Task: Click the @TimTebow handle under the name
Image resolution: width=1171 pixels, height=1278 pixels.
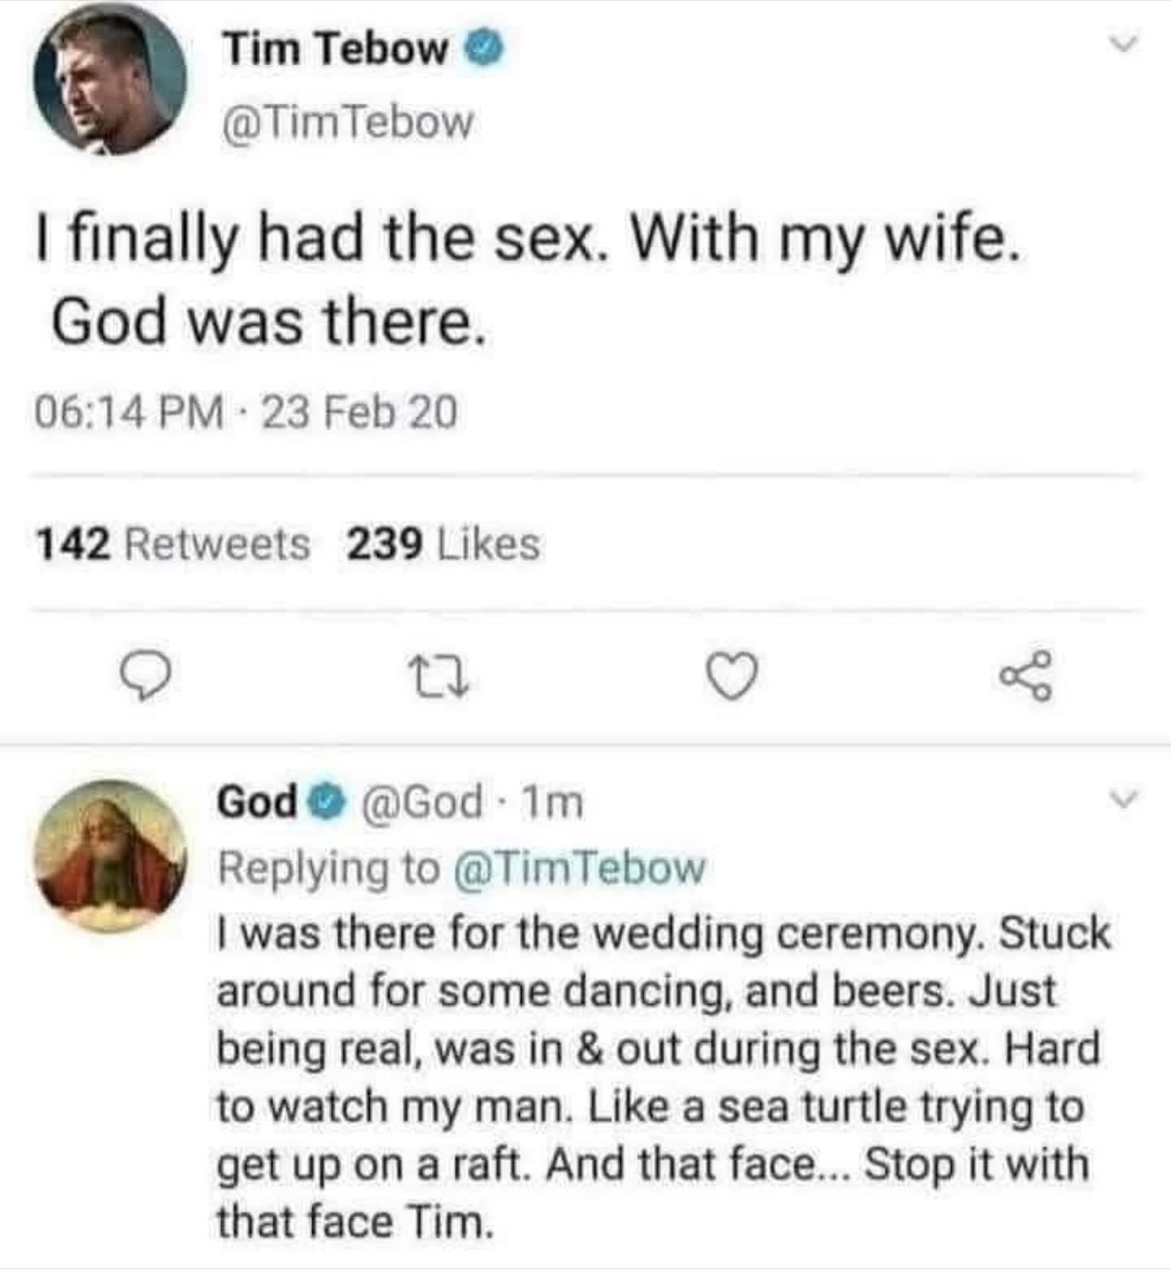Action: [347, 122]
